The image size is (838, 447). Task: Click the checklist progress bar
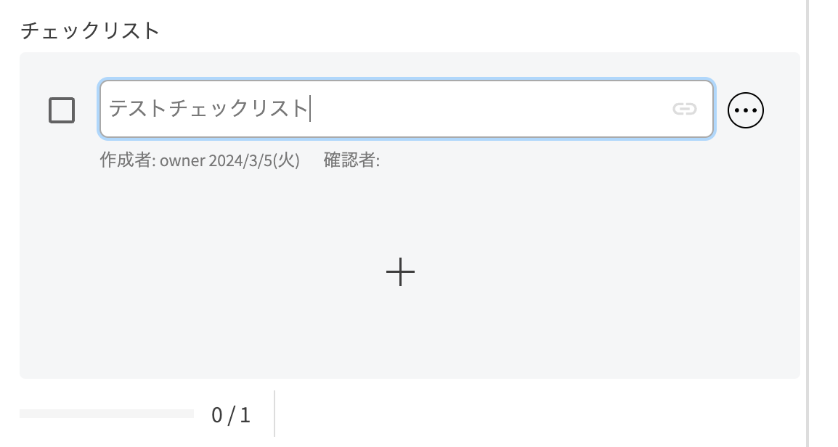click(x=107, y=414)
